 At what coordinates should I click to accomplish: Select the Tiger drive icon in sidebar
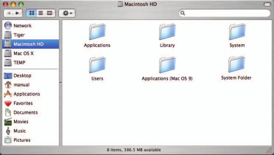click(x=8, y=35)
